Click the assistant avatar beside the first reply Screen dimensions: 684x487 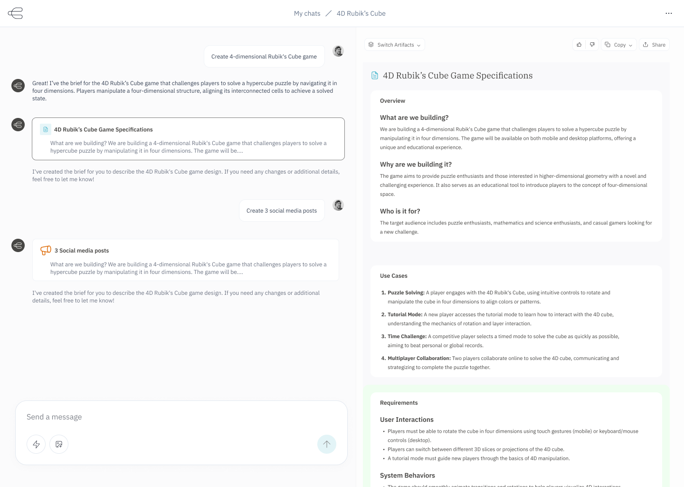pos(18,86)
